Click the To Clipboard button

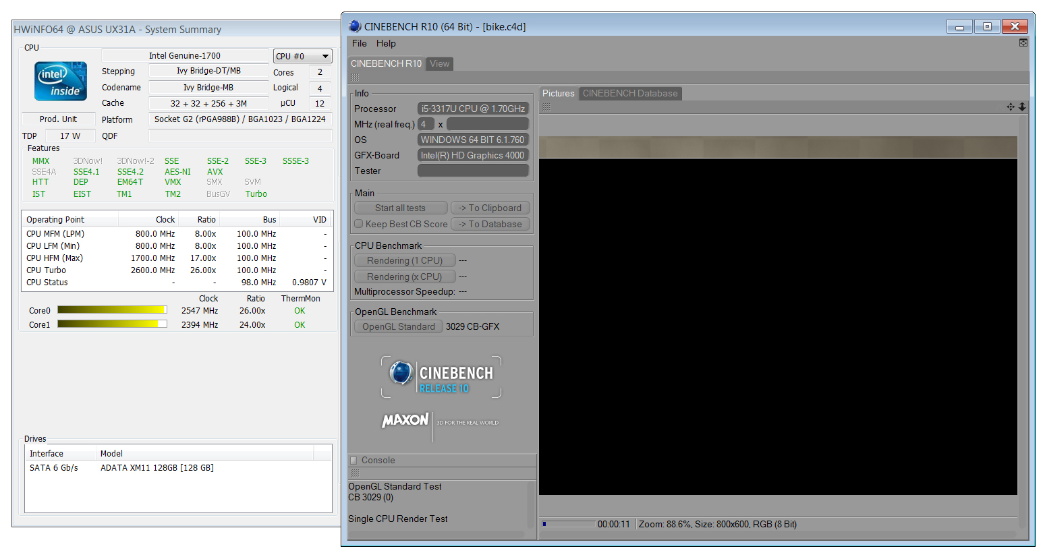point(490,208)
